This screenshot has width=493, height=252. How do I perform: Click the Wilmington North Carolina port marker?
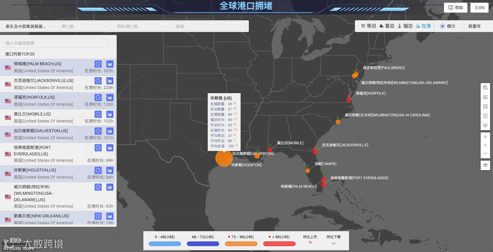(338, 122)
